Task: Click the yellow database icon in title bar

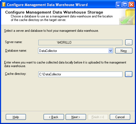Action: coord(4,5)
